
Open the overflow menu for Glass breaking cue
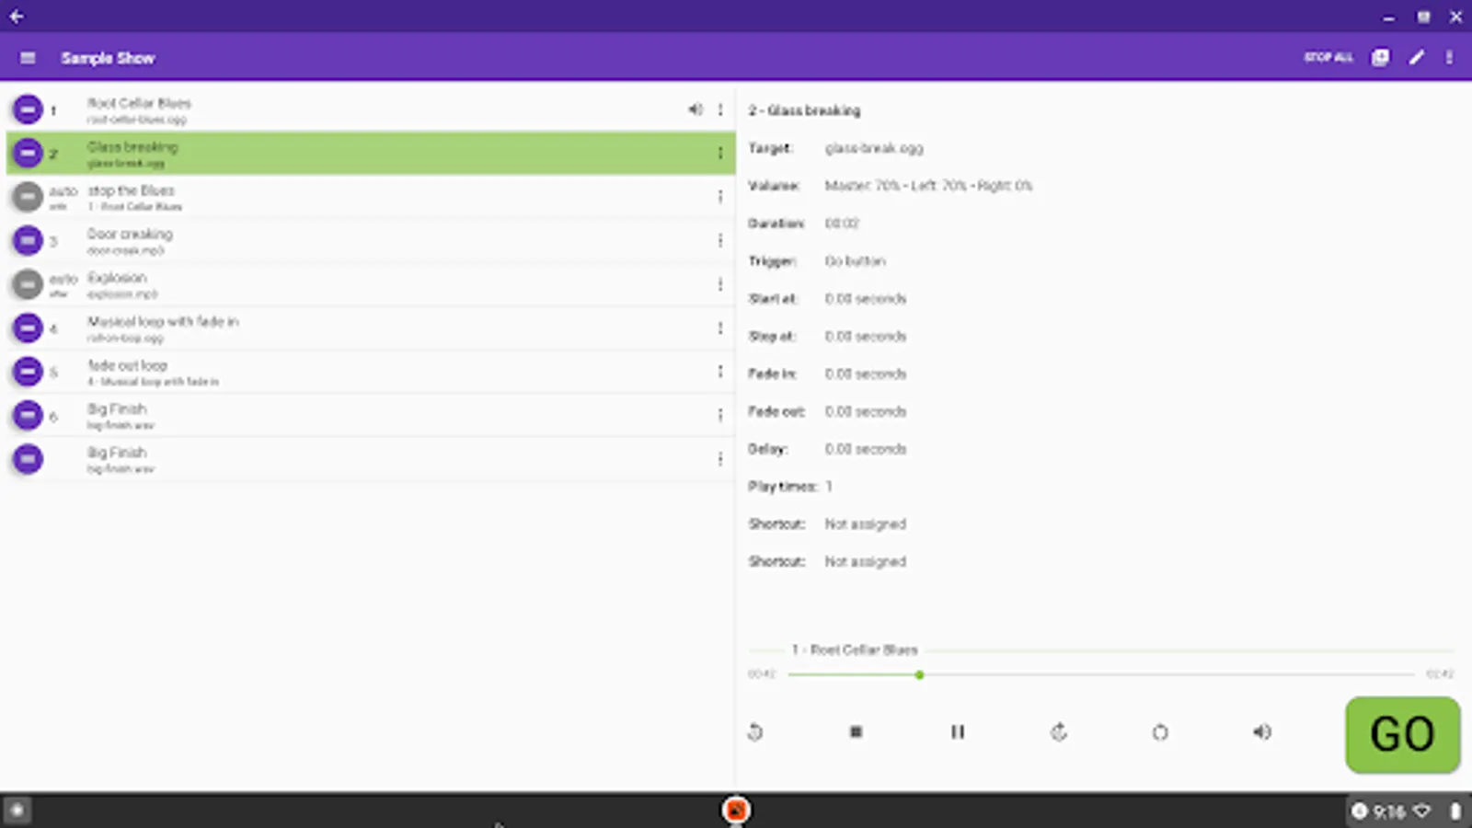tap(720, 153)
